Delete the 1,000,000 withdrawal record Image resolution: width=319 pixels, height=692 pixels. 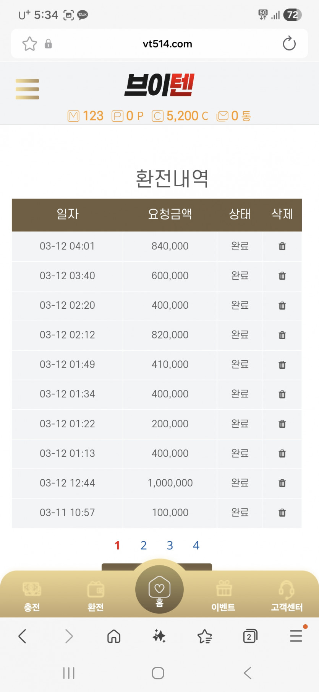[x=282, y=483]
